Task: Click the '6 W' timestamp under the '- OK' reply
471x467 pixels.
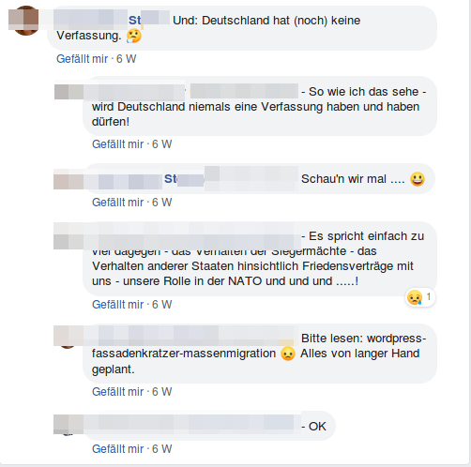Action: [162, 449]
